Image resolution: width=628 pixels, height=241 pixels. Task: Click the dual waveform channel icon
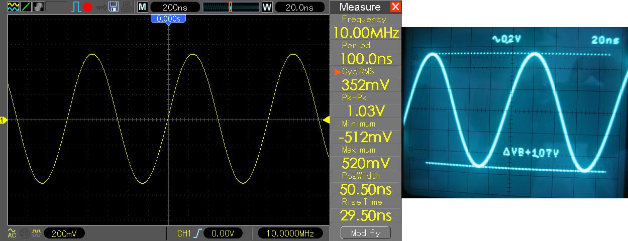[13, 7]
